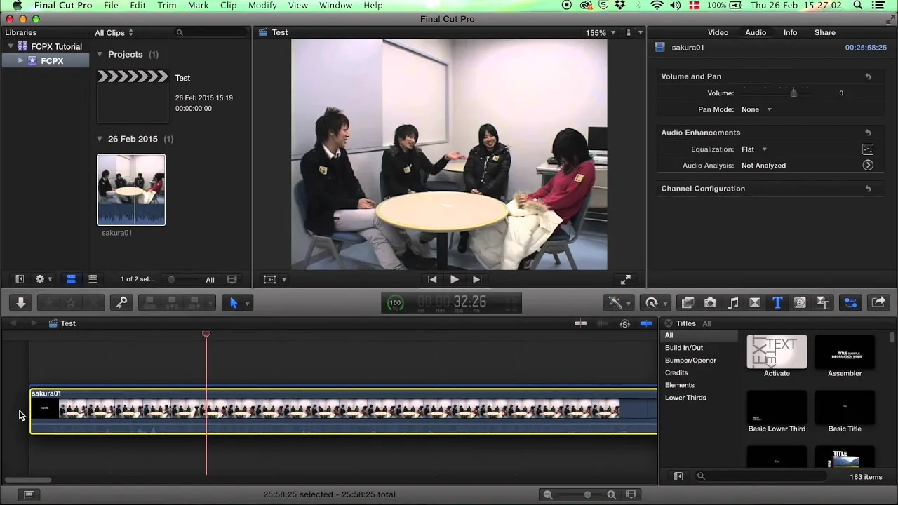Open the Trim menu

point(167,6)
